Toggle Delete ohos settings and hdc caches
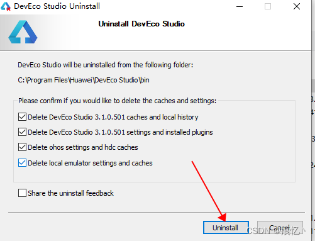 22,147
